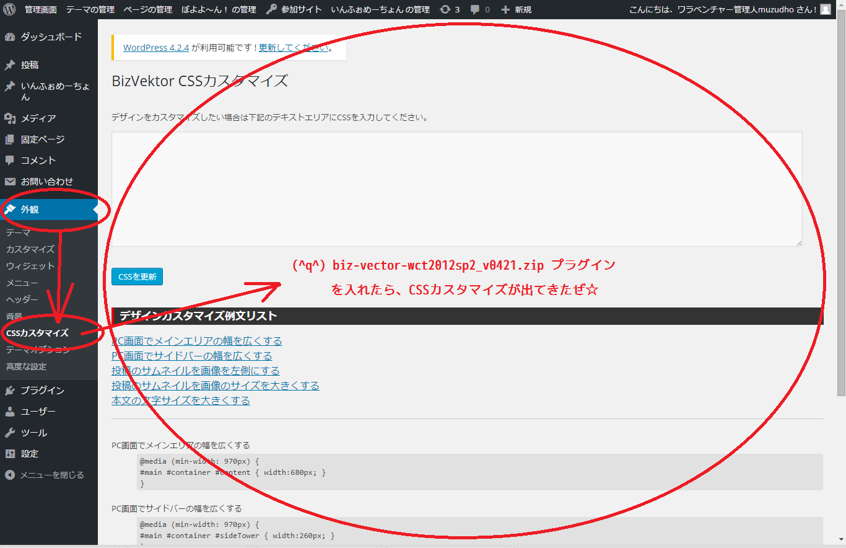Viewport: 846px width, 548px height.
Task: Open ぽよよ～ん！の管理 menu
Action: (219, 9)
